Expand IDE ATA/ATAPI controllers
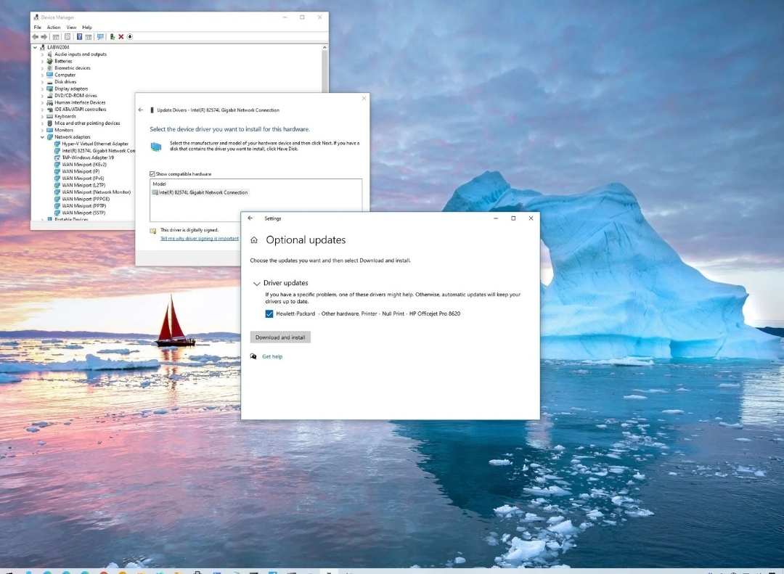784x574 pixels. [43, 110]
